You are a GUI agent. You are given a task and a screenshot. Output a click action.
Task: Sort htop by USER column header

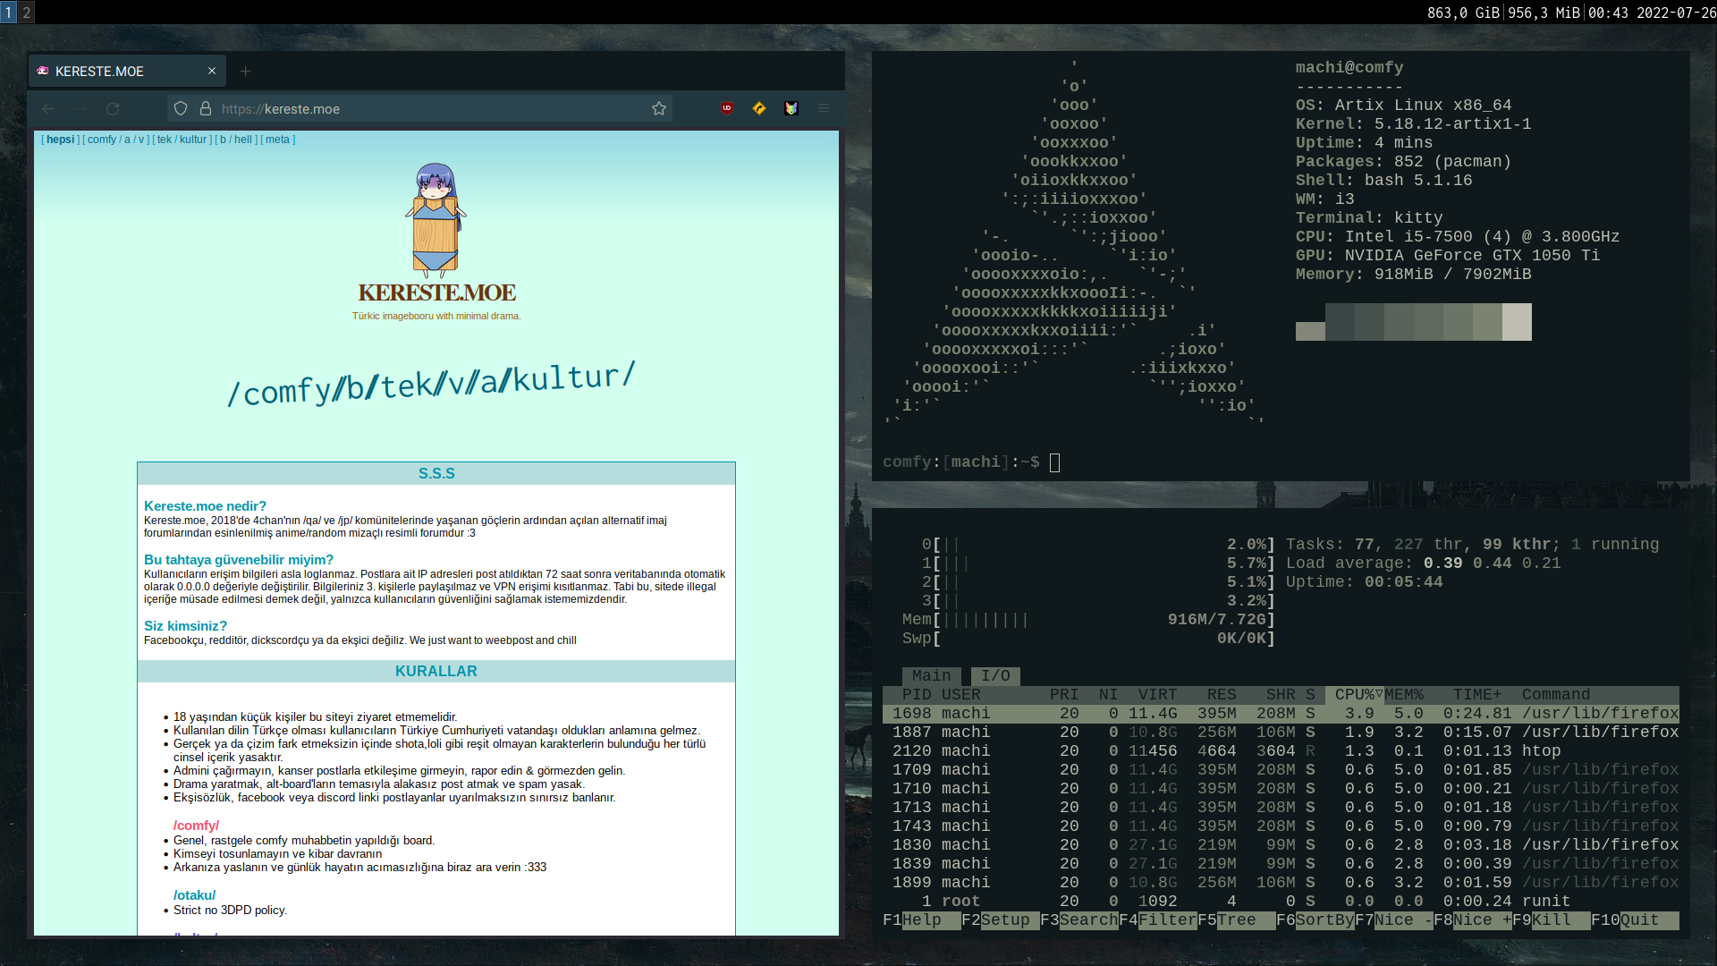pos(960,695)
